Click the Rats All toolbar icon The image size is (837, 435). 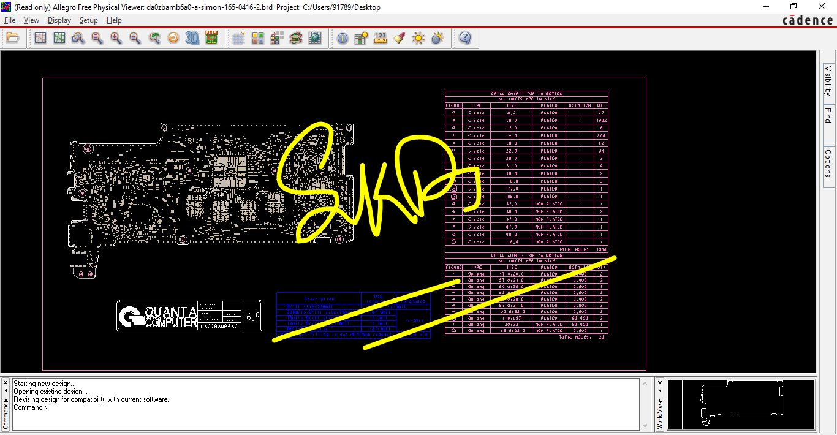click(x=59, y=38)
